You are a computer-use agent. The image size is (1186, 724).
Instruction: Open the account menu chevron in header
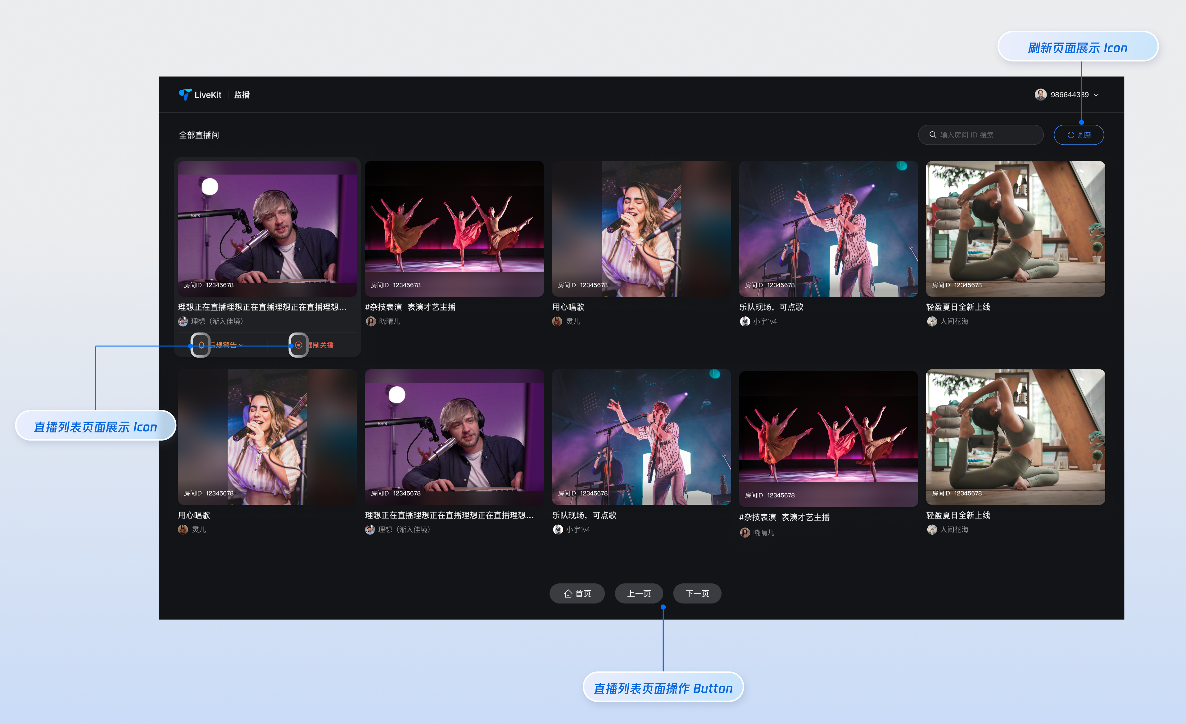(x=1096, y=95)
